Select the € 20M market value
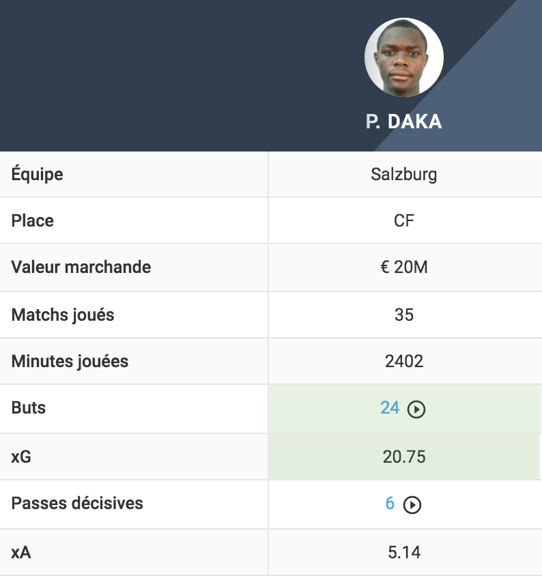 click(404, 267)
